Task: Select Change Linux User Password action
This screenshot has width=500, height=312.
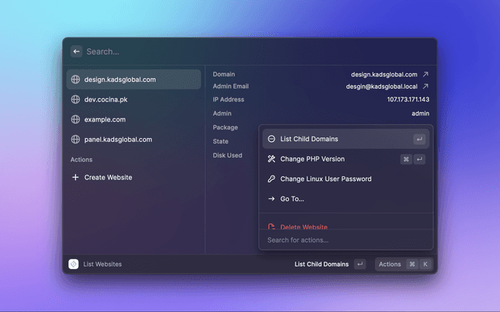Action: [x=326, y=179]
